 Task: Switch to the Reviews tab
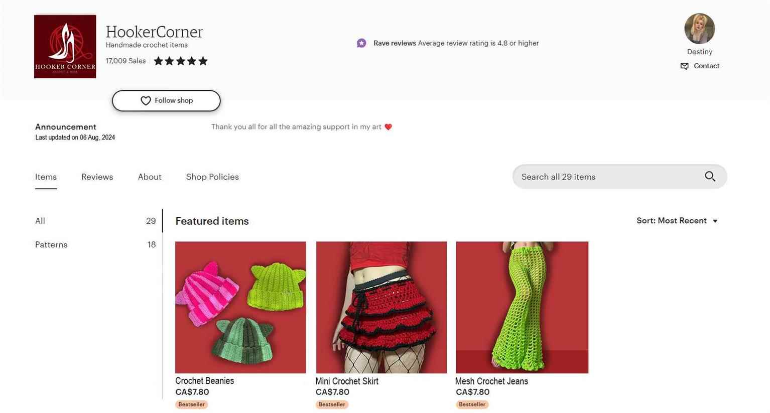(x=97, y=177)
